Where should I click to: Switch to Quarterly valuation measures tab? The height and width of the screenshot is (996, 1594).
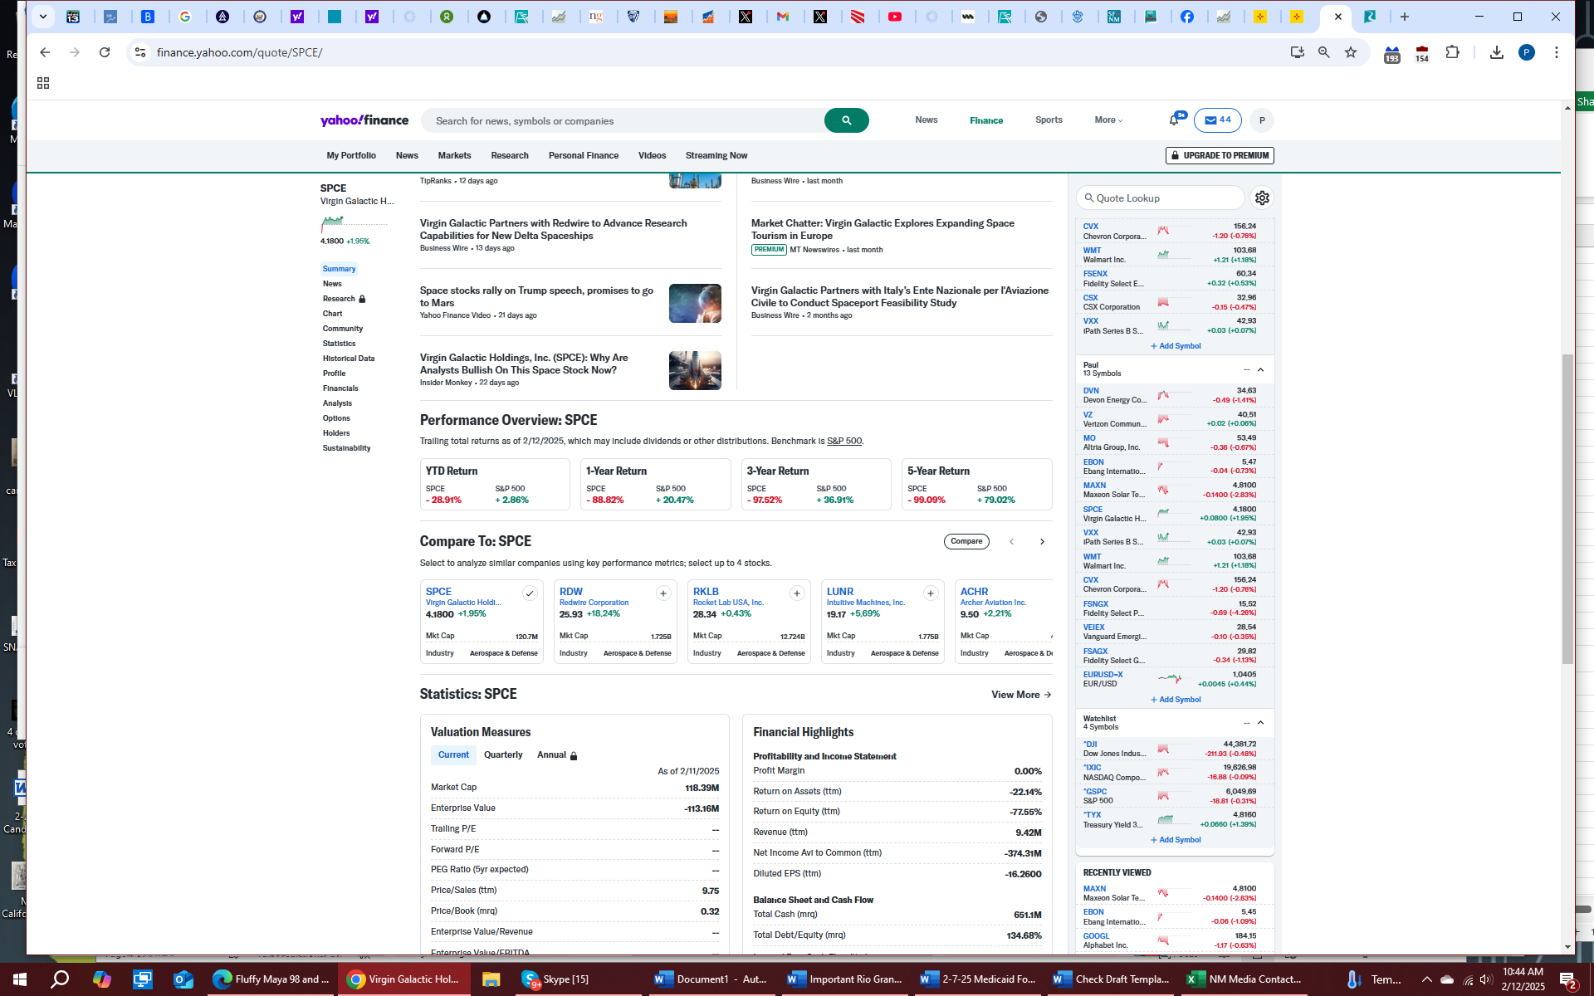(x=503, y=754)
